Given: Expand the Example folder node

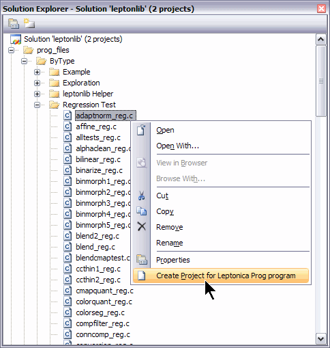Looking at the screenshot, I should coord(37,72).
